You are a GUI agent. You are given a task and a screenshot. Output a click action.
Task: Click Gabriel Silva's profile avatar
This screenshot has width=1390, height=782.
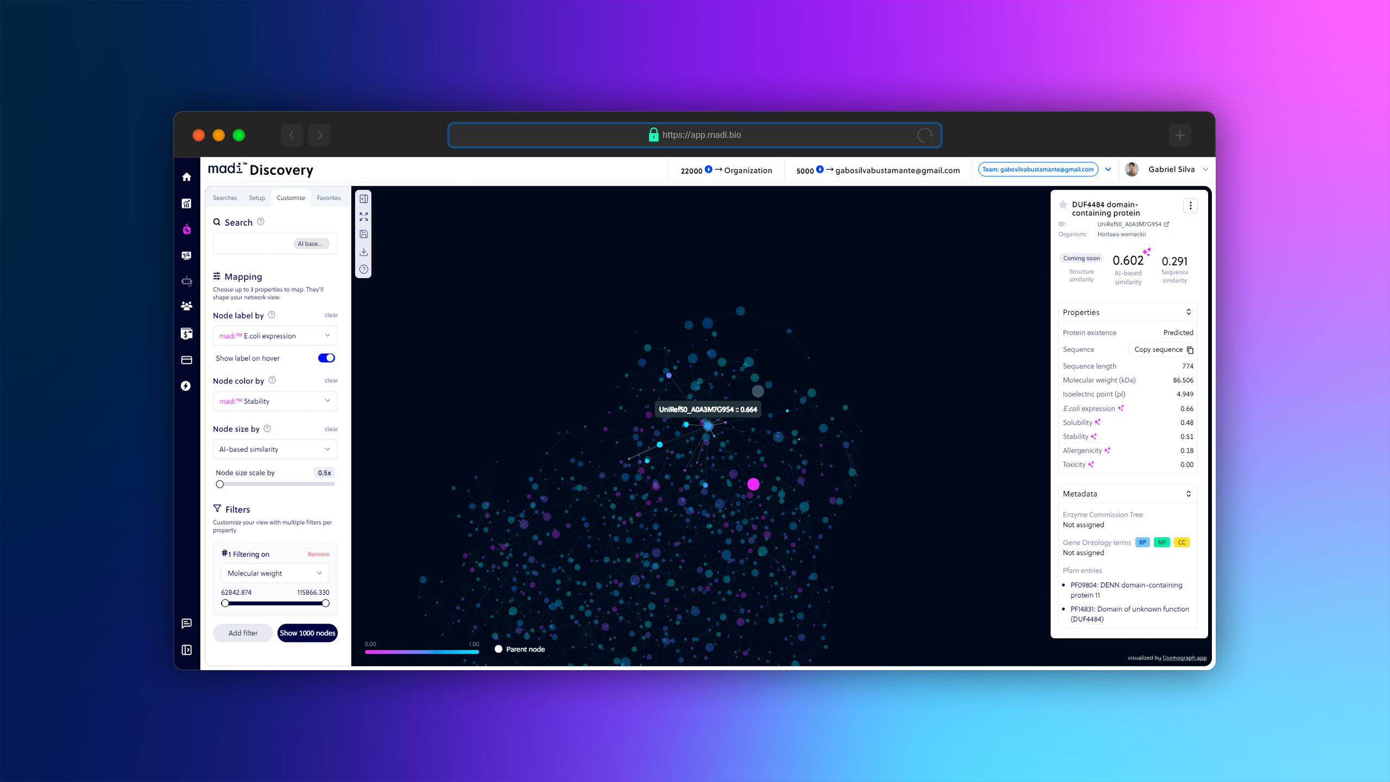pyautogui.click(x=1132, y=169)
